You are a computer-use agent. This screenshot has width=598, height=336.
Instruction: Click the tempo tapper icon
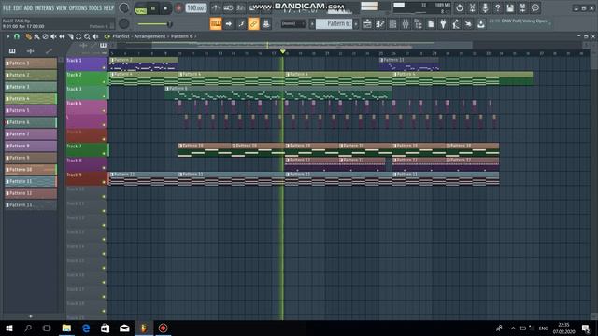[x=456, y=24]
